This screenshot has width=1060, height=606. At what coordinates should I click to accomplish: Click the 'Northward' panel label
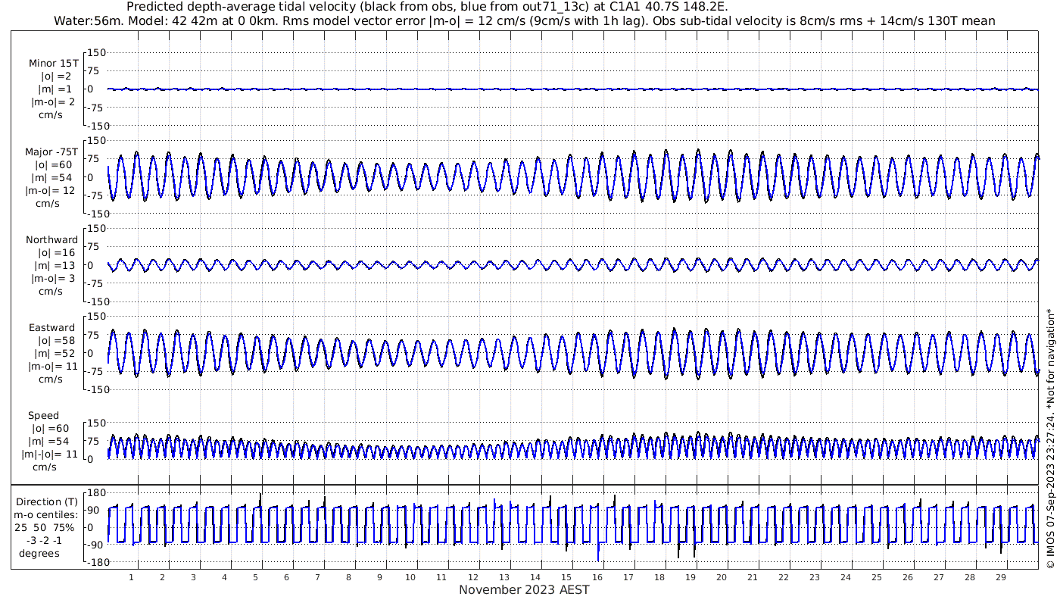51,239
